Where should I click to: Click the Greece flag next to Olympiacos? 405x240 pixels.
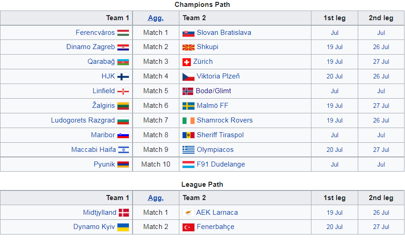(x=188, y=150)
